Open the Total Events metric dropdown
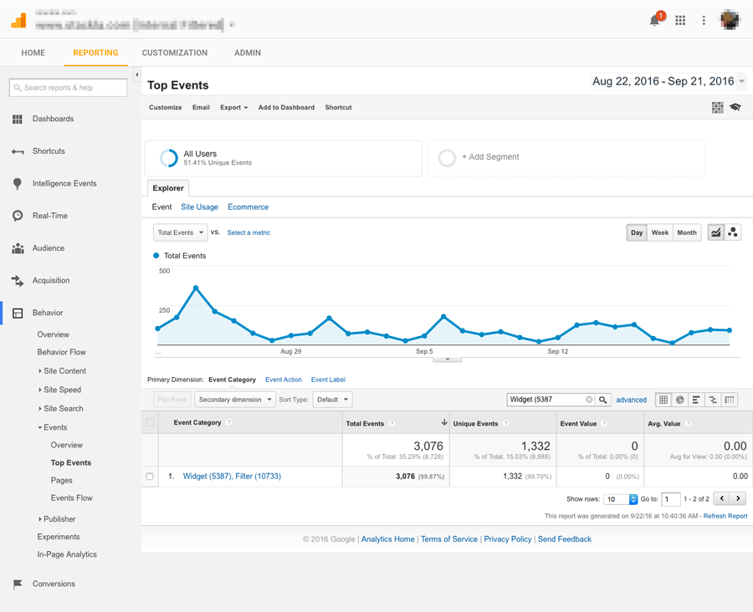Screen dimensions: 753x612 click(x=180, y=232)
